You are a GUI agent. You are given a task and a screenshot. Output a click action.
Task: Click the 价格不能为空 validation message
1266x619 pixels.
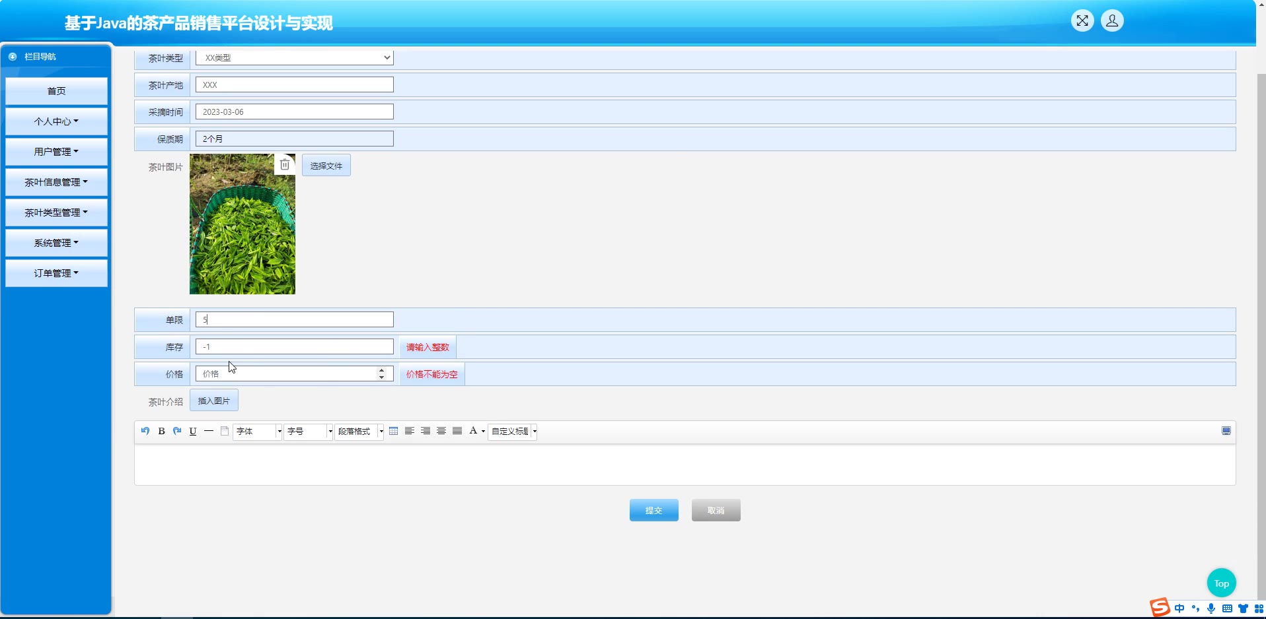coord(432,374)
